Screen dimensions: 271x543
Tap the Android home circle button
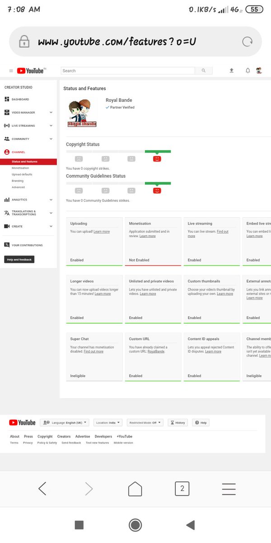[135, 525]
